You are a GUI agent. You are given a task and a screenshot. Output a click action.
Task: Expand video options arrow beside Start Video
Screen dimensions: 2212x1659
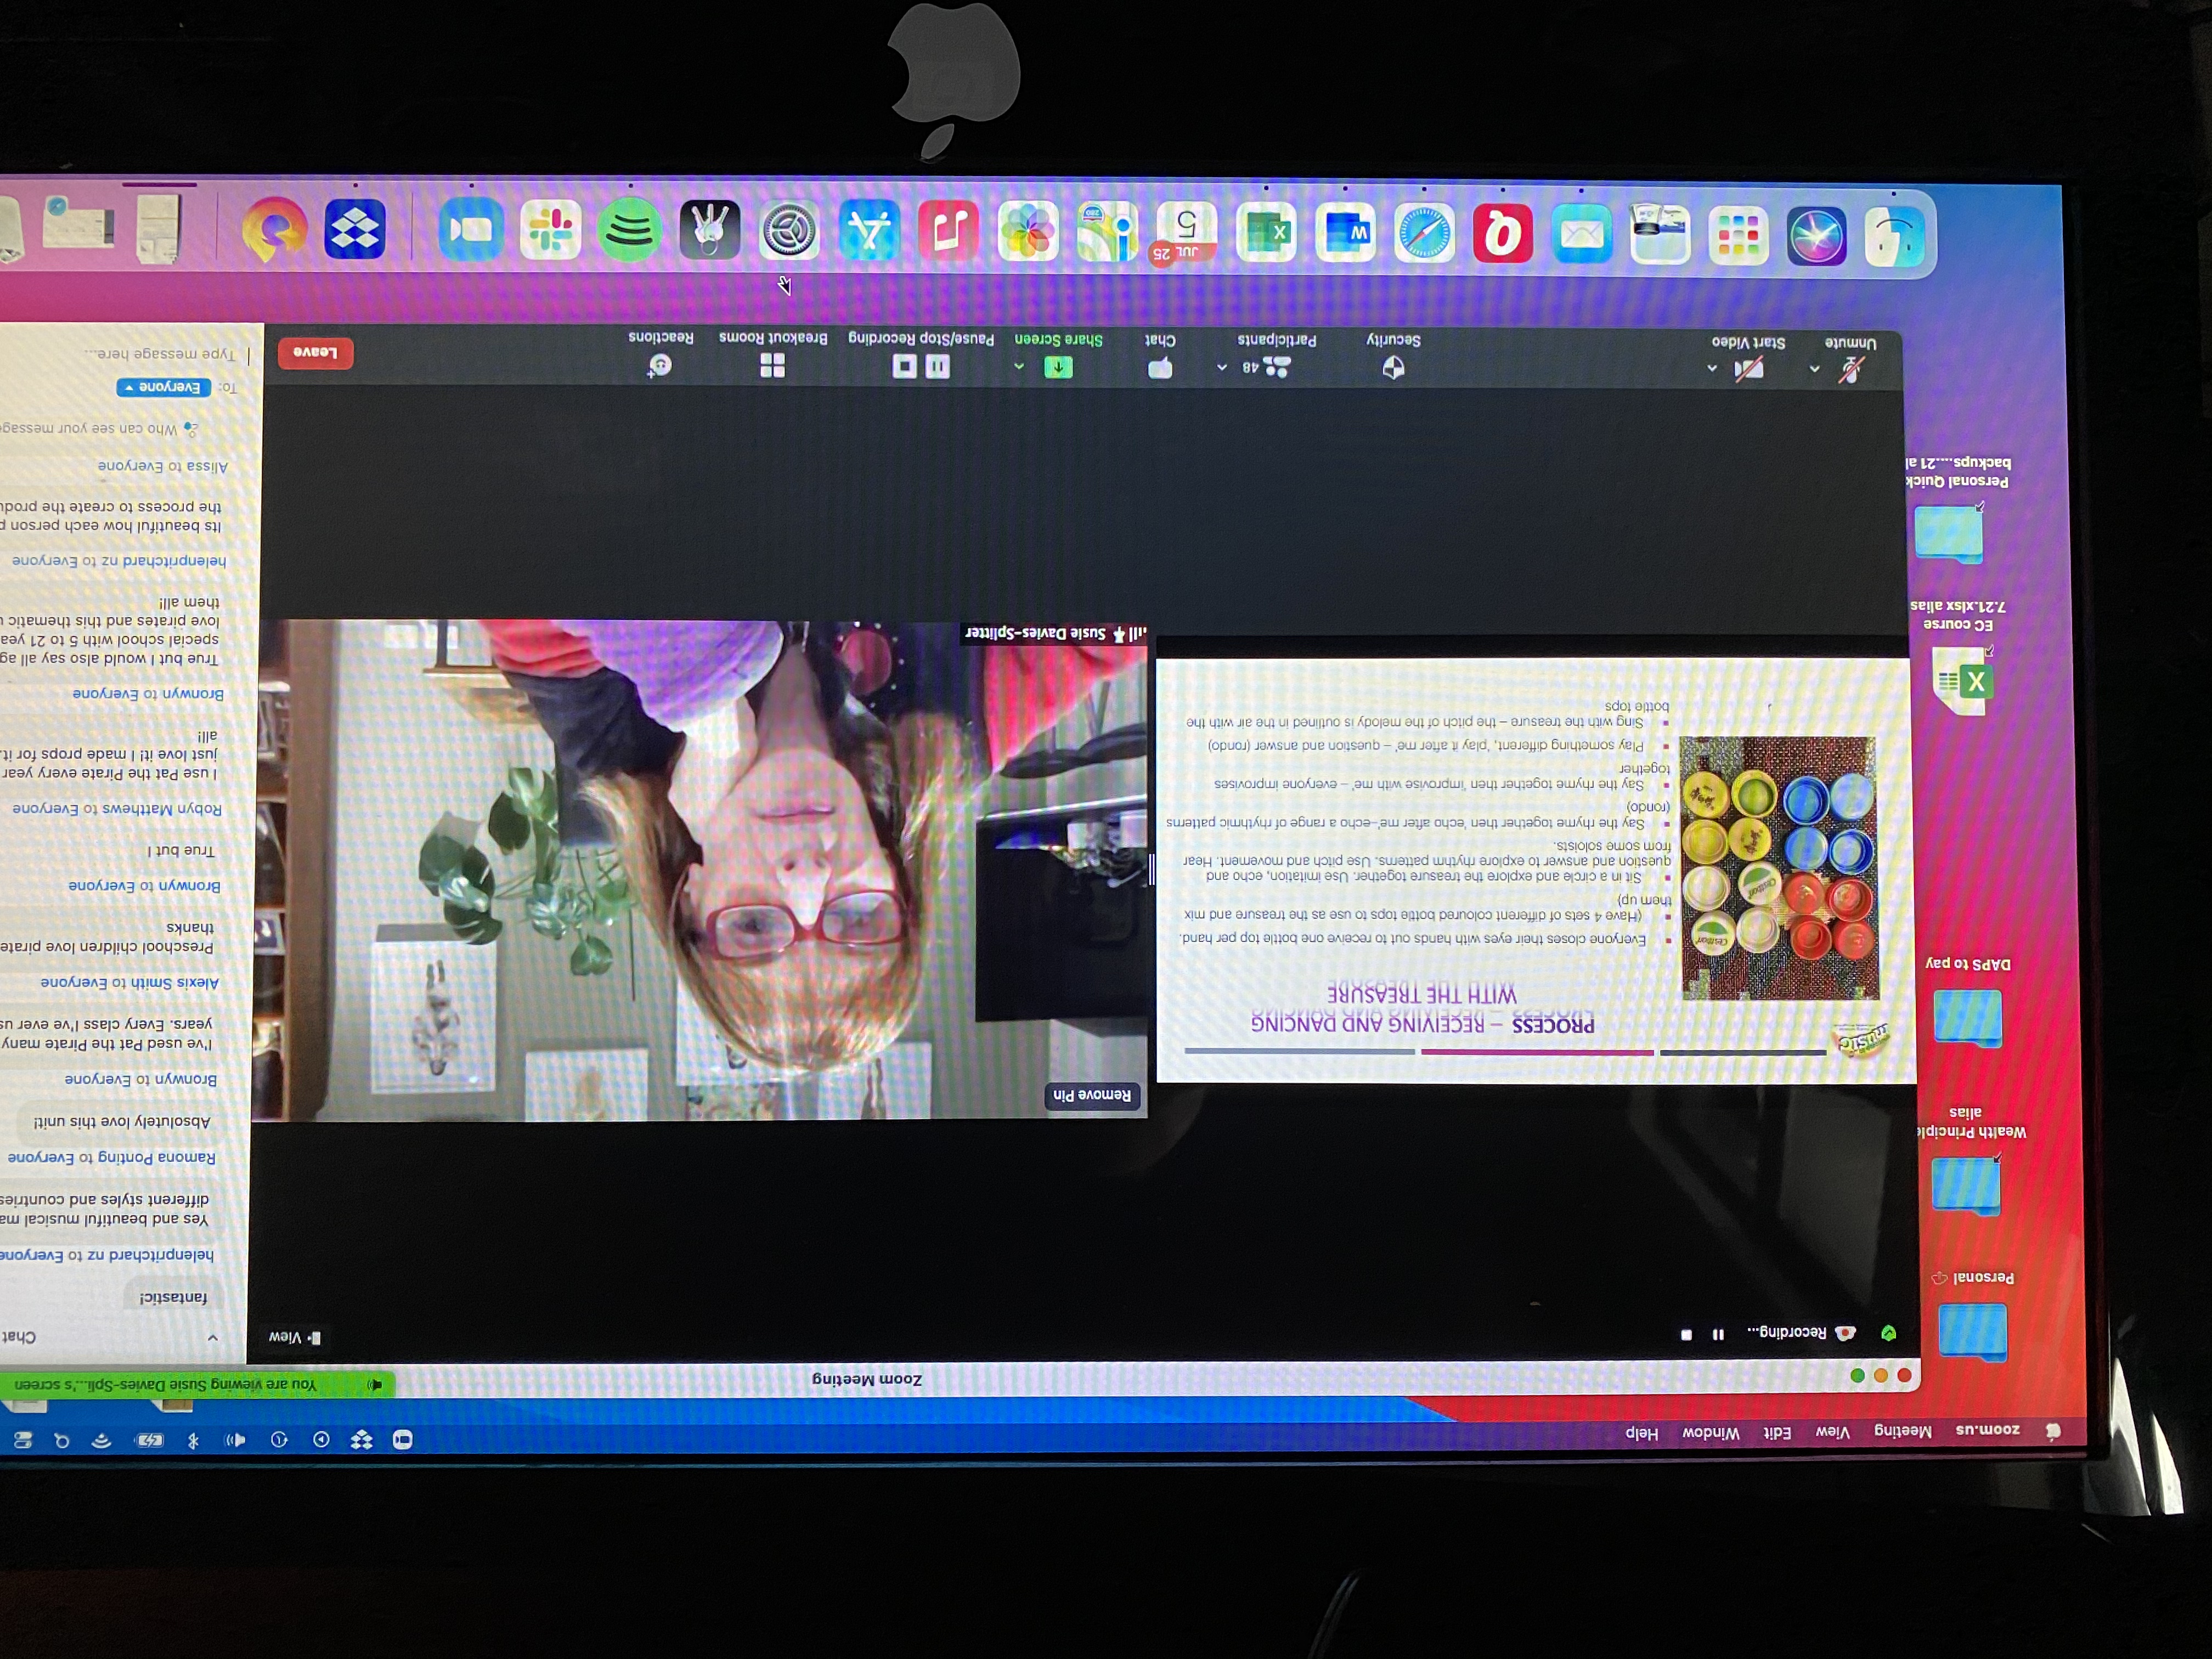point(1712,369)
